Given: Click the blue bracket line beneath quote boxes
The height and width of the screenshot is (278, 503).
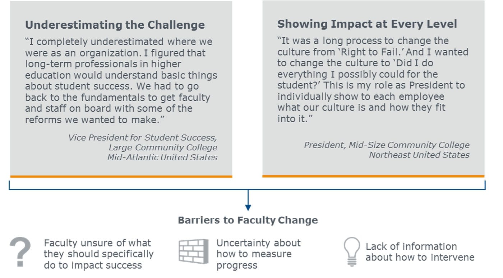Looking at the screenshot, I should (x=247, y=188).
